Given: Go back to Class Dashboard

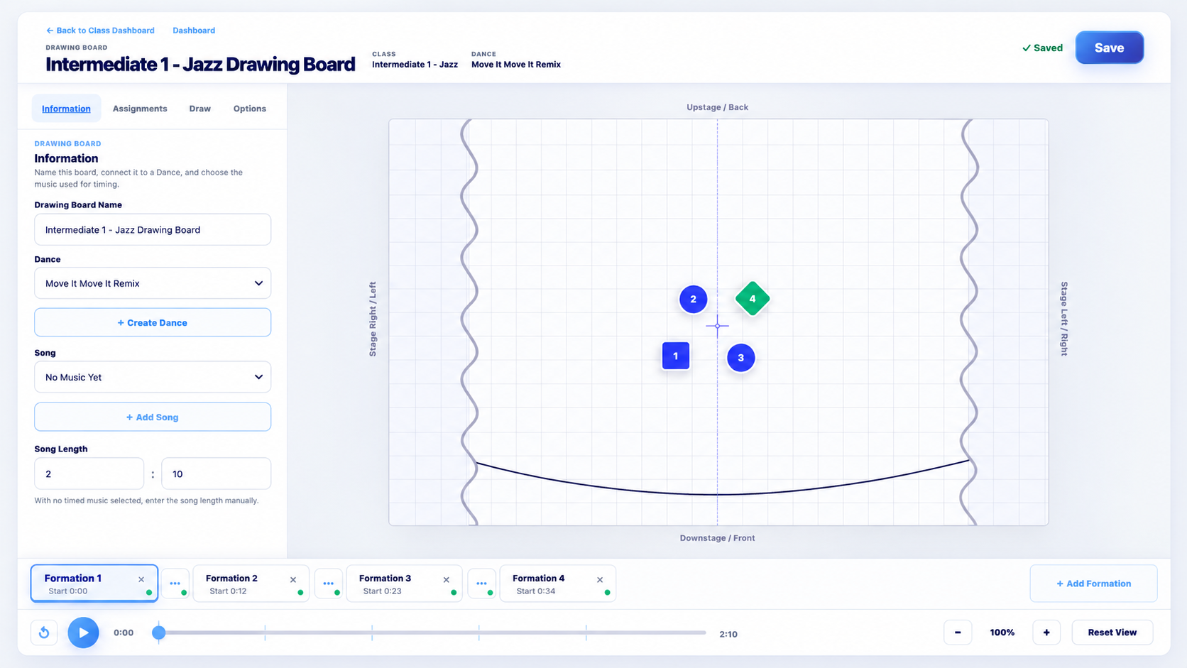Looking at the screenshot, I should (100, 31).
